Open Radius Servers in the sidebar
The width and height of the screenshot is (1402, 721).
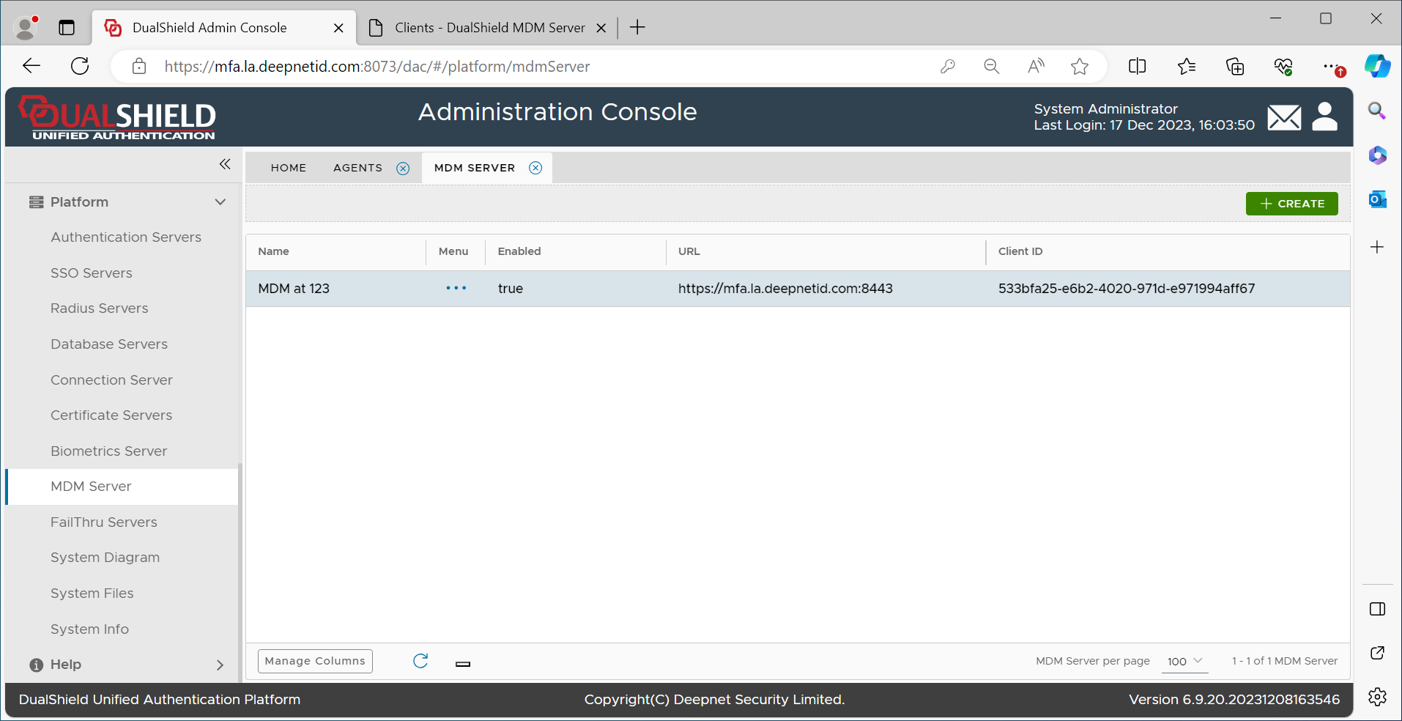100,308
